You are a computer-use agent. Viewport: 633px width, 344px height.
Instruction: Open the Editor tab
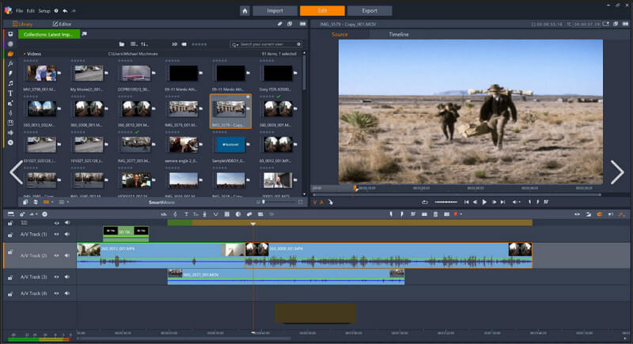coord(63,25)
